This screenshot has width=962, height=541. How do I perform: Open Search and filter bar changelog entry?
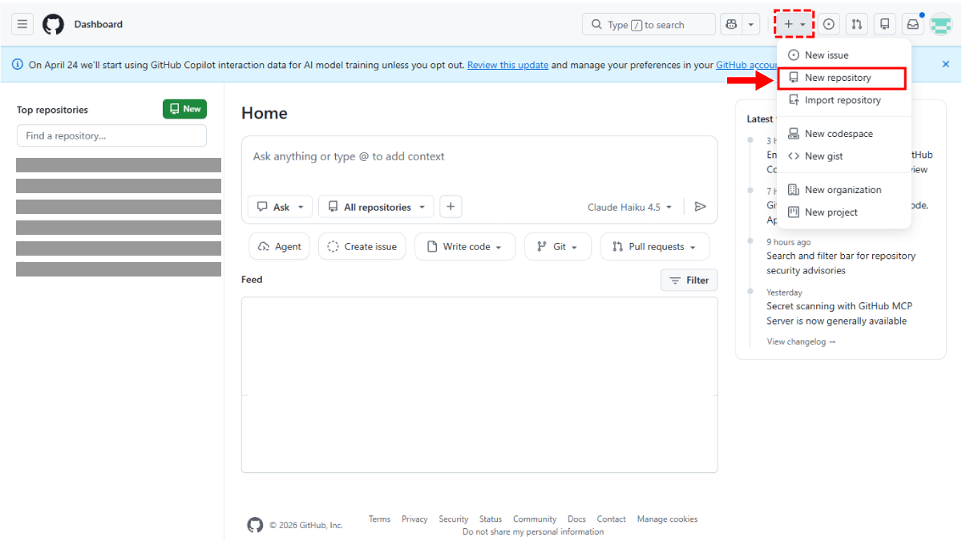(x=841, y=263)
